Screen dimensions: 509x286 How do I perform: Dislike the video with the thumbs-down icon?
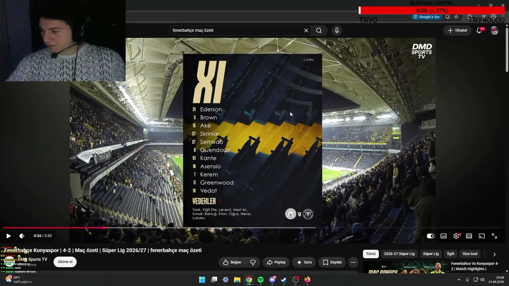pyautogui.click(x=253, y=262)
